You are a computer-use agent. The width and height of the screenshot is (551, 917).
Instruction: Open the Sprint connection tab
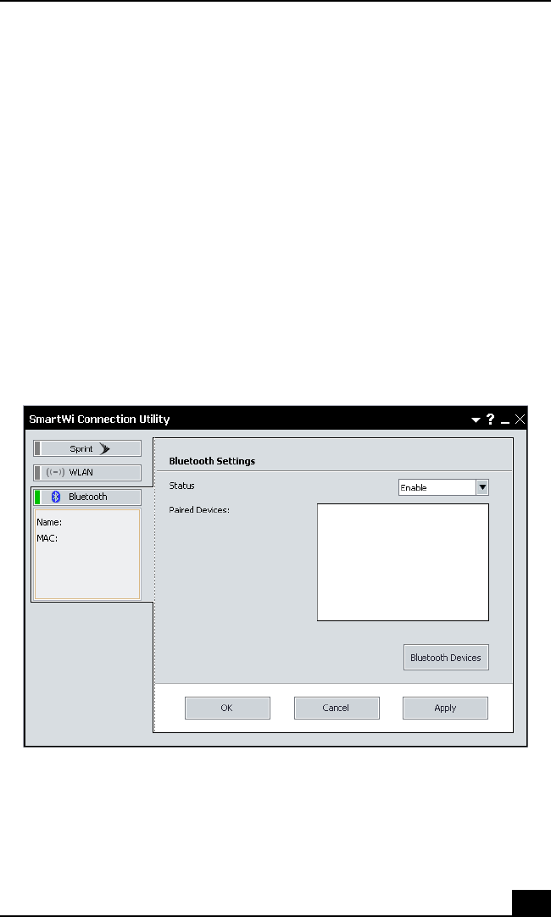[x=87, y=448]
